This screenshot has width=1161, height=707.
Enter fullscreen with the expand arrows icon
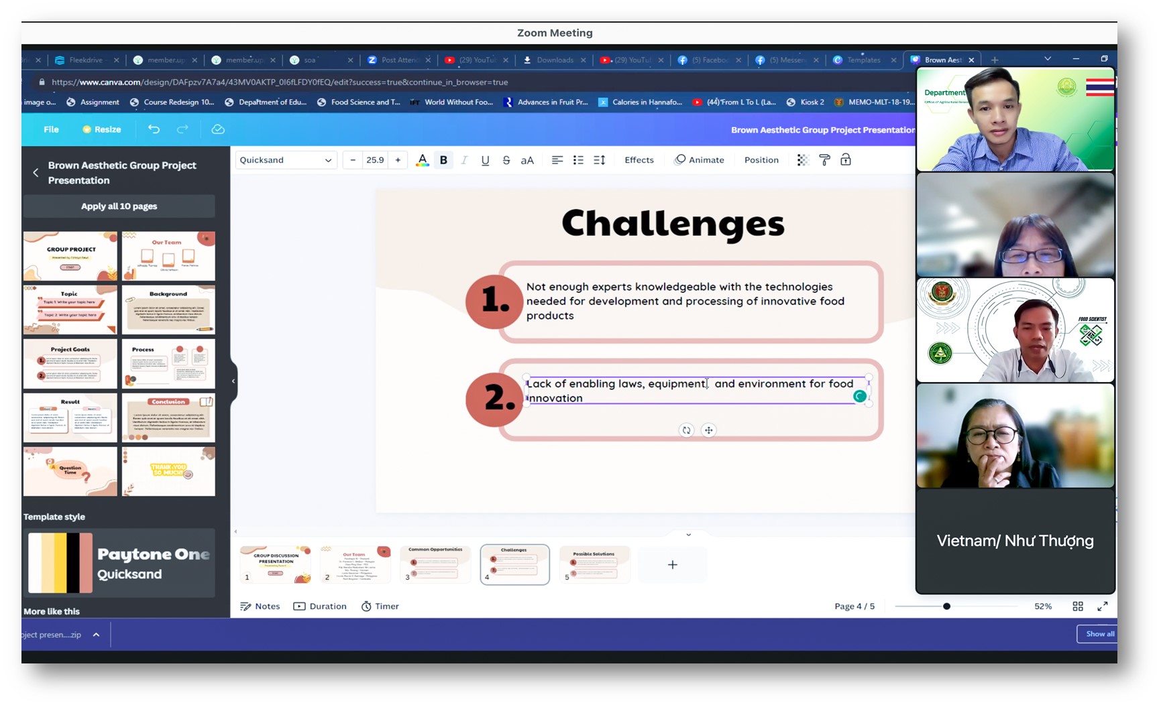[x=1102, y=606]
